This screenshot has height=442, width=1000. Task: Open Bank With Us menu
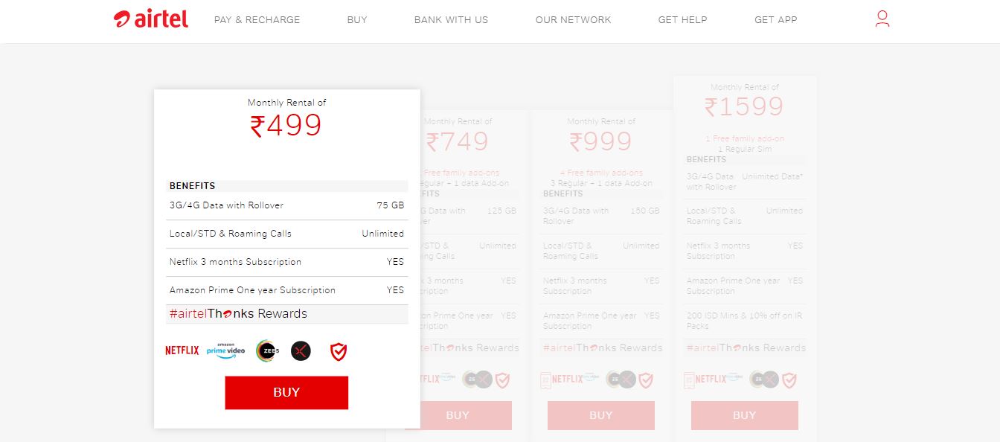(x=451, y=20)
